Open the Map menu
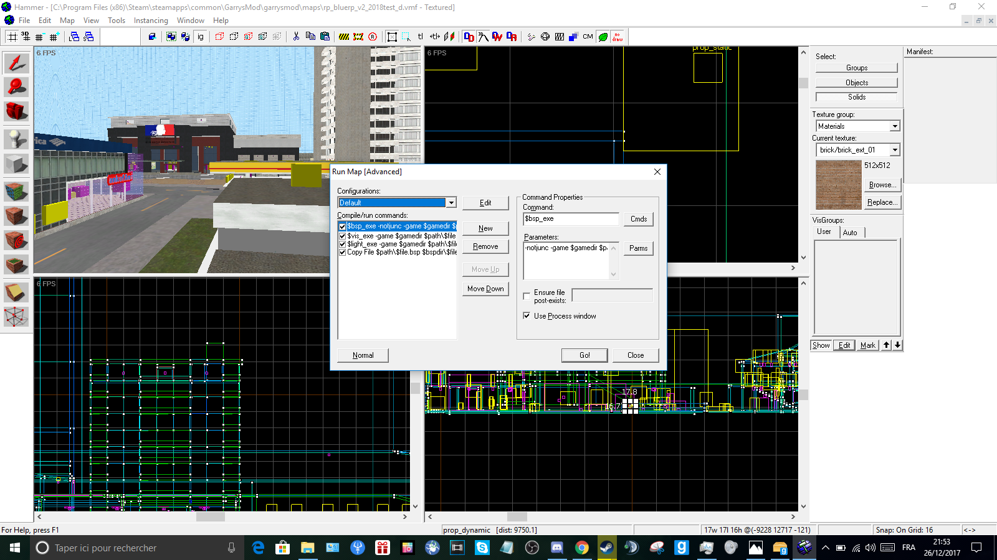This screenshot has height=560, width=997. [x=67, y=21]
